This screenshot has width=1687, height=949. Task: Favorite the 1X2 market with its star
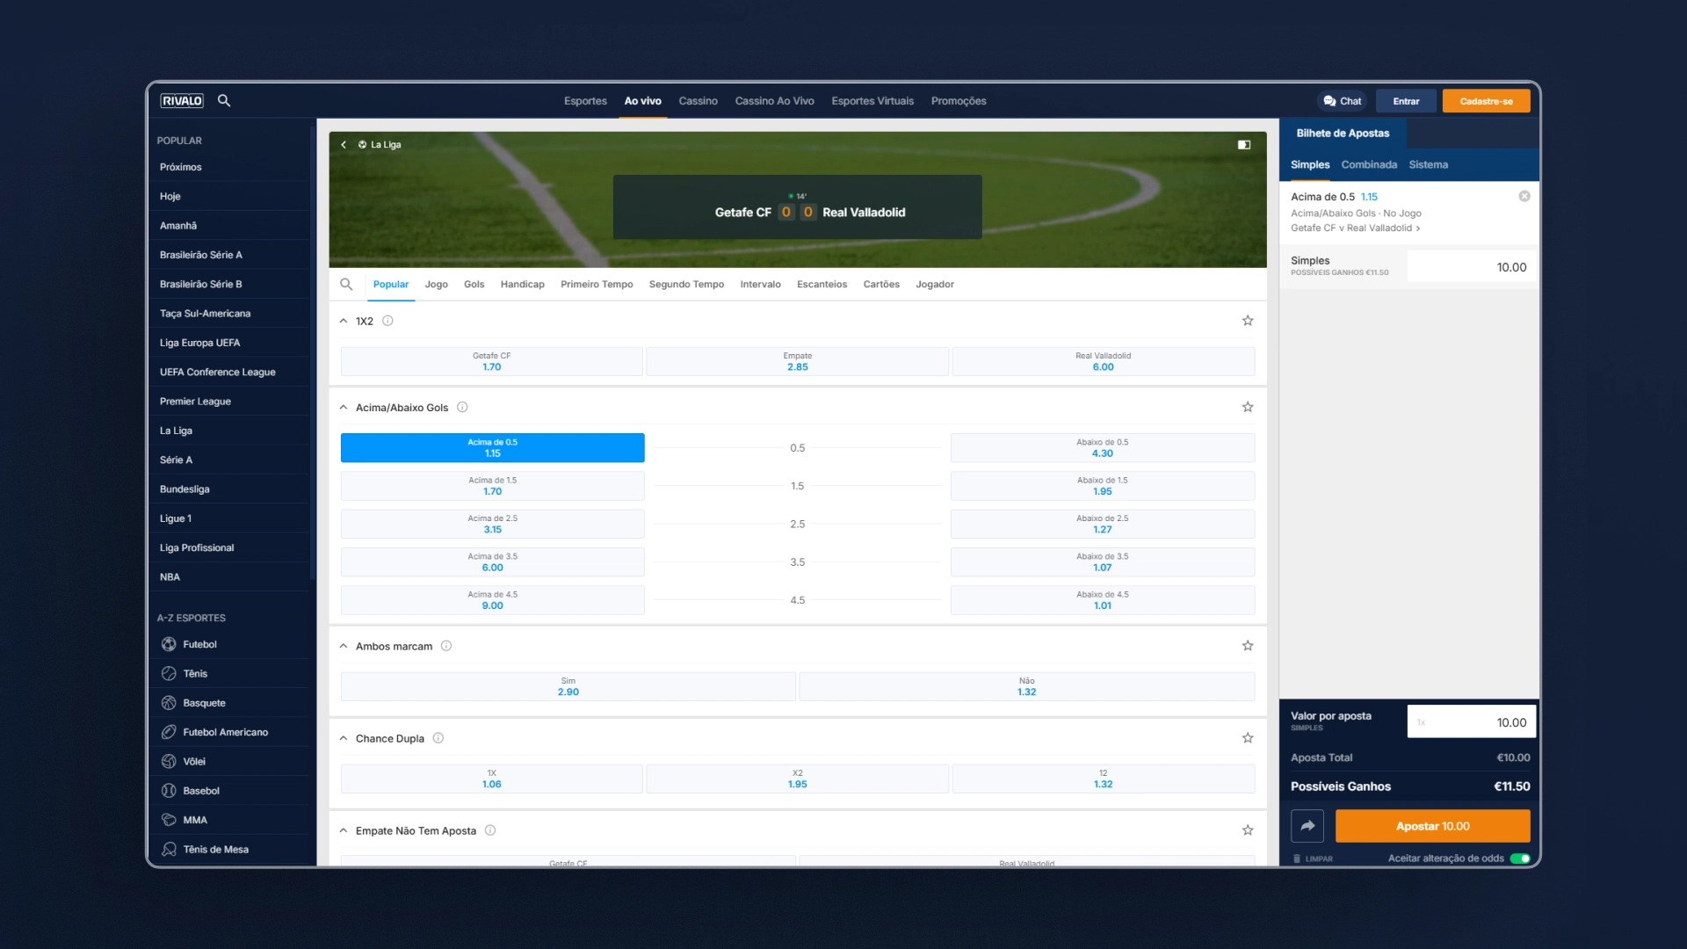tap(1248, 321)
